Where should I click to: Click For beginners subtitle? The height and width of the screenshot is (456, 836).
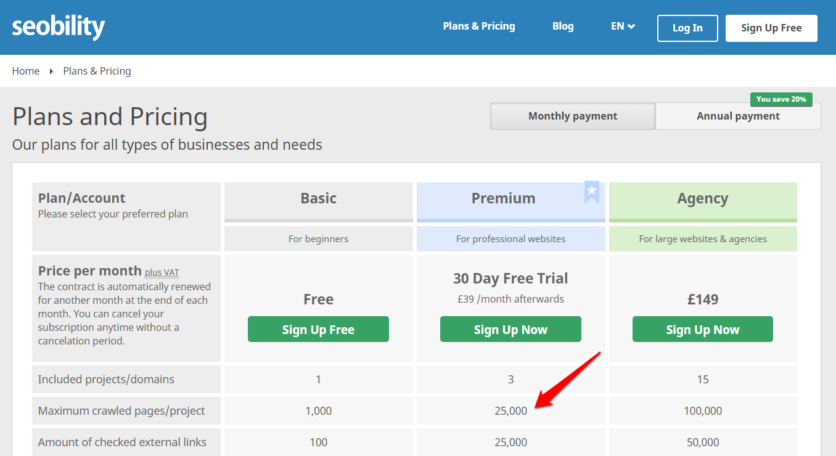click(x=318, y=238)
